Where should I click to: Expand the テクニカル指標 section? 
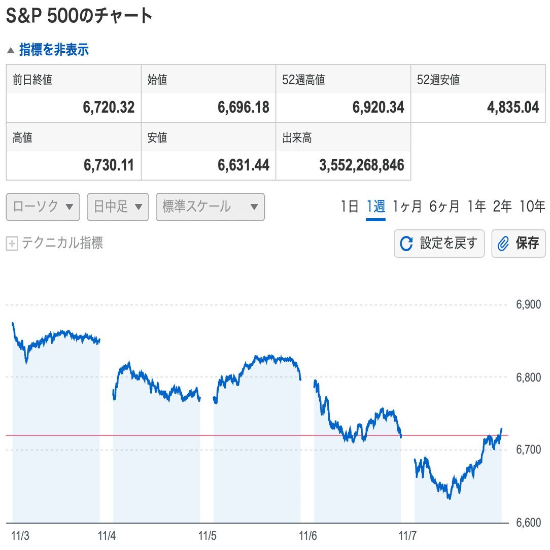click(x=62, y=244)
